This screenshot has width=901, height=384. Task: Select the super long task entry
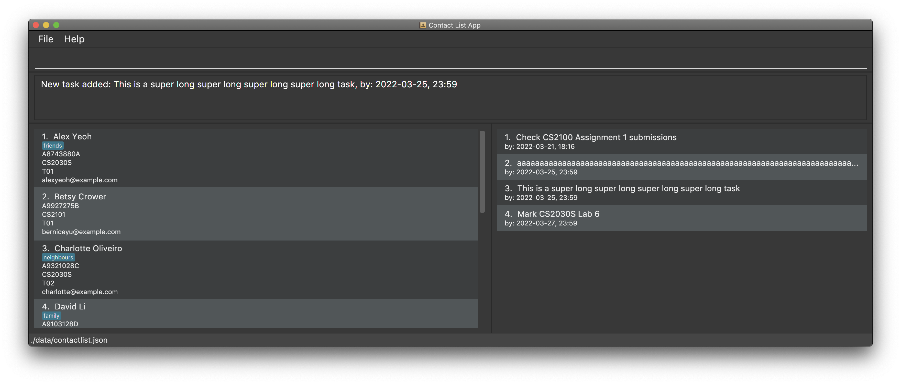681,192
